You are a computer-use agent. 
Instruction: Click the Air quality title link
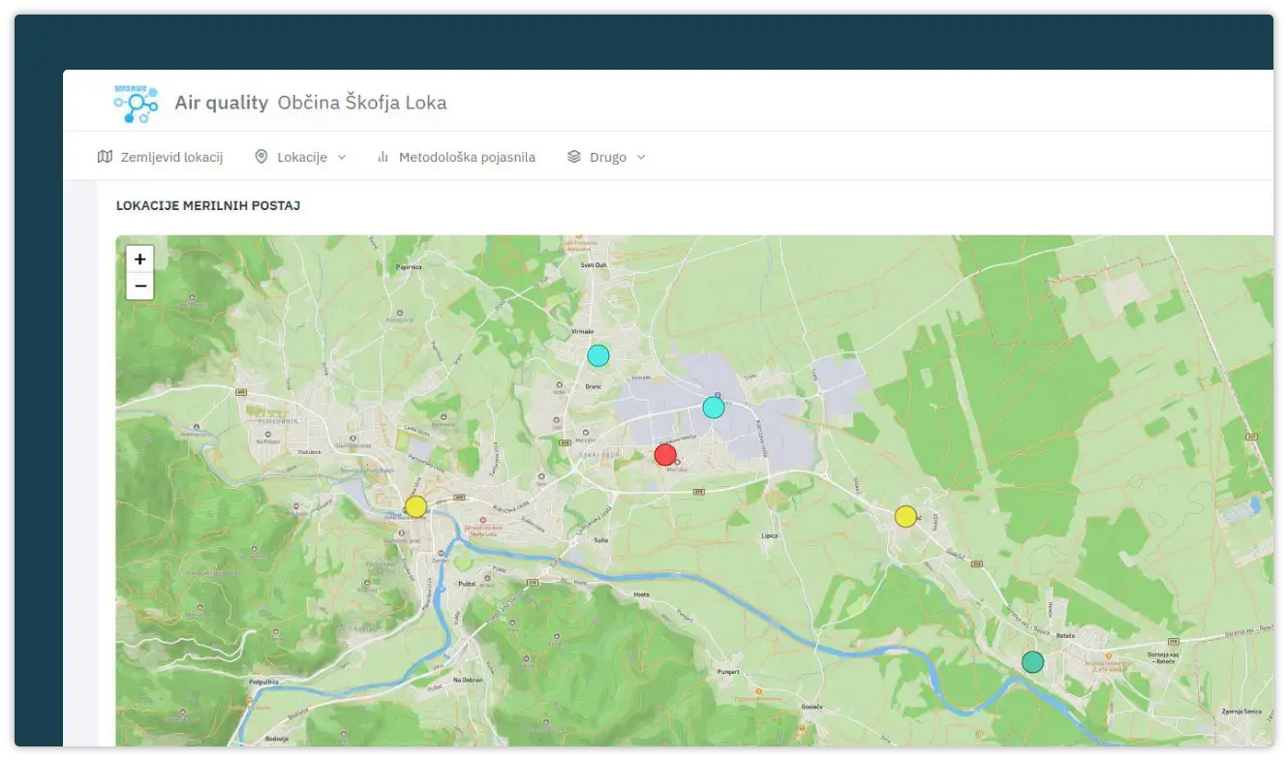pos(221,103)
